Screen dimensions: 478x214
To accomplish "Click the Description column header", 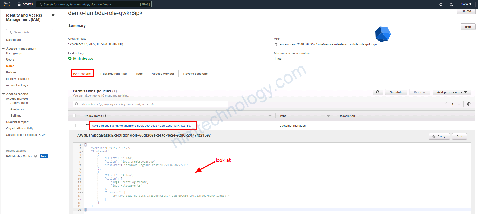I will click(x=347, y=116).
